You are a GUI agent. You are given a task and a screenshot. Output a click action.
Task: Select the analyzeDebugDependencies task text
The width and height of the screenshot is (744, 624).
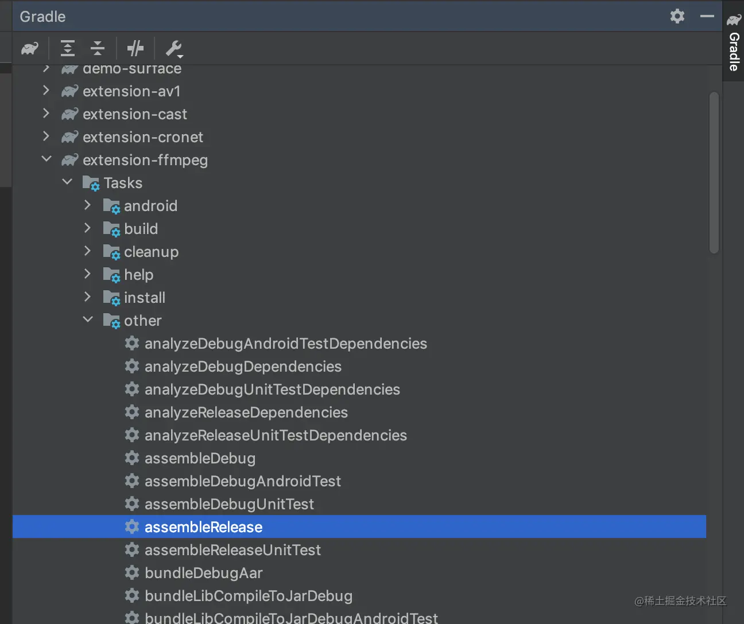(243, 367)
